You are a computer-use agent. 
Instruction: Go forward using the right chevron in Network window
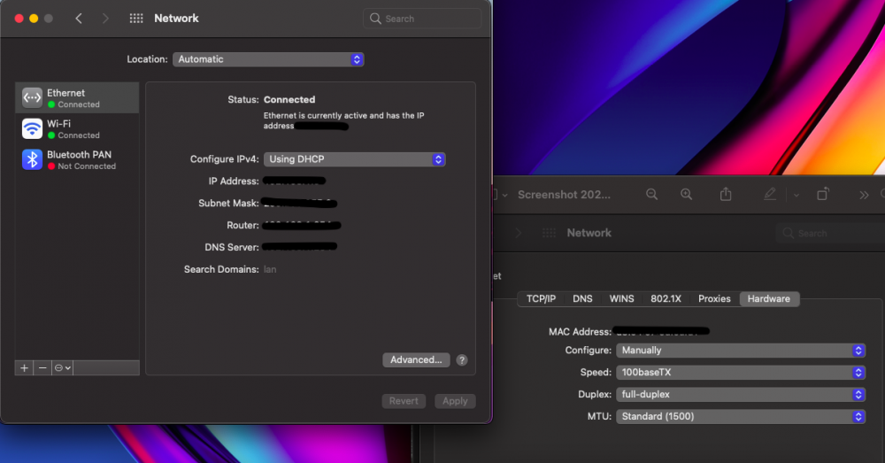tap(105, 19)
